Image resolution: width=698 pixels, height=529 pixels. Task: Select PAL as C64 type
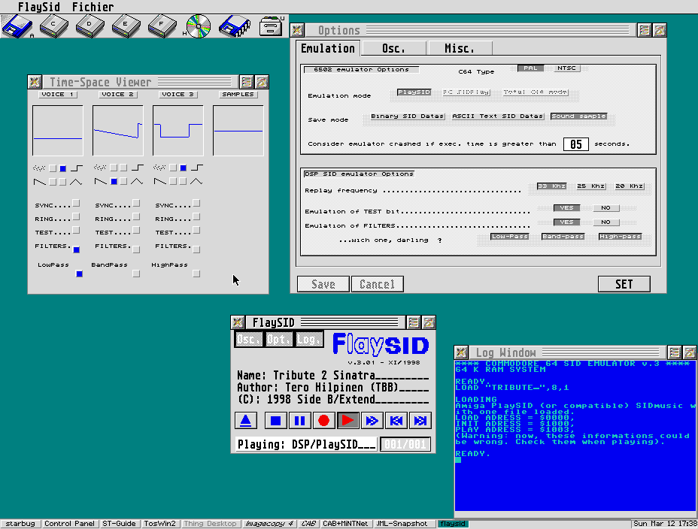530,68
